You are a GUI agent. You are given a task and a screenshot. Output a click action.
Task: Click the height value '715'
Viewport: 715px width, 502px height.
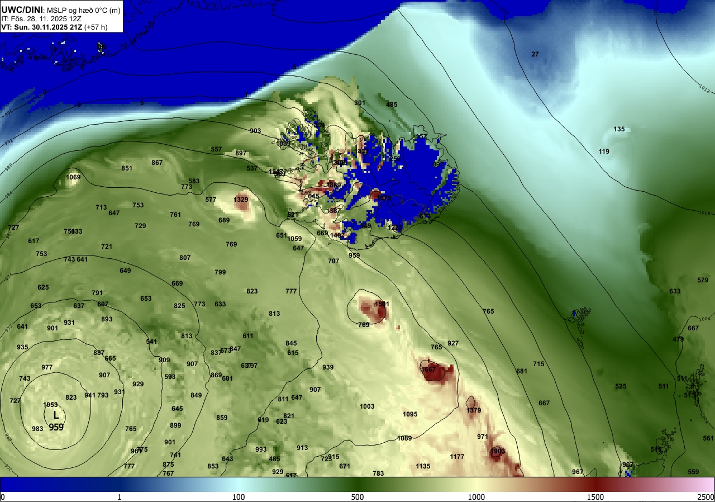point(538,364)
